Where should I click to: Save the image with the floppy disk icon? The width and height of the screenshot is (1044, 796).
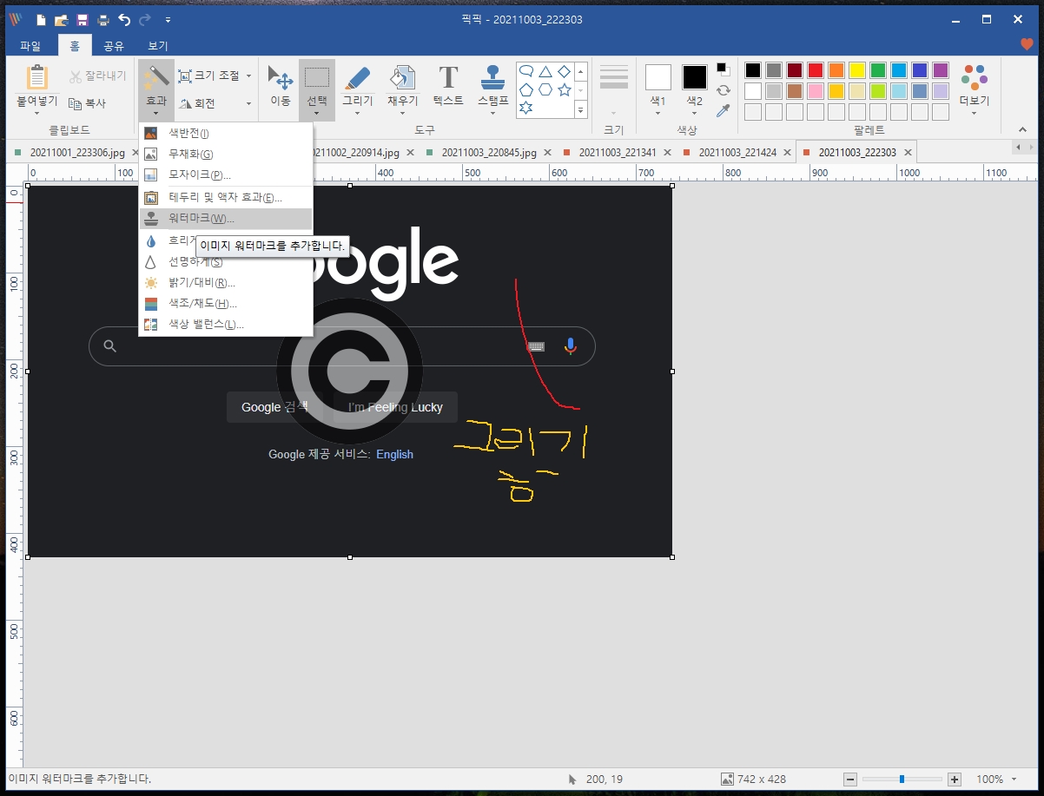(82, 20)
